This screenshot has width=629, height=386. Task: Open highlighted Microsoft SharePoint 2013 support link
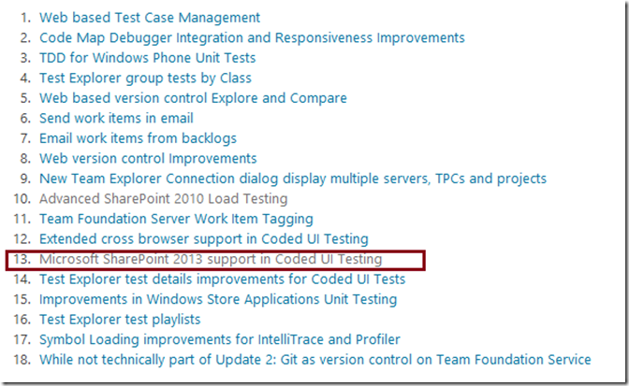tap(211, 259)
